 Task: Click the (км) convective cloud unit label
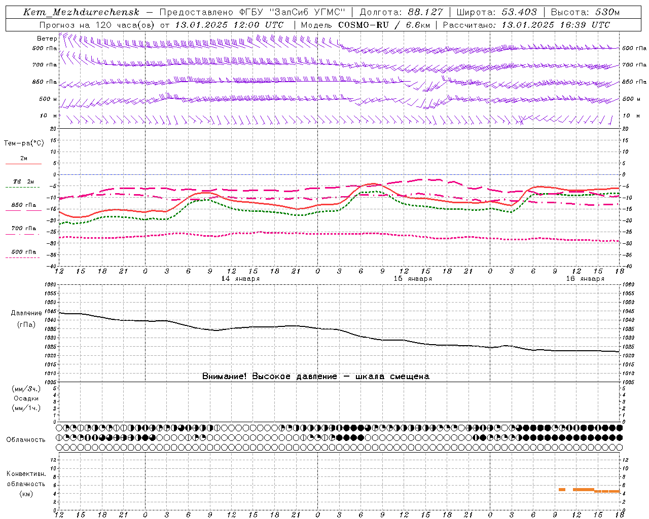(x=26, y=493)
